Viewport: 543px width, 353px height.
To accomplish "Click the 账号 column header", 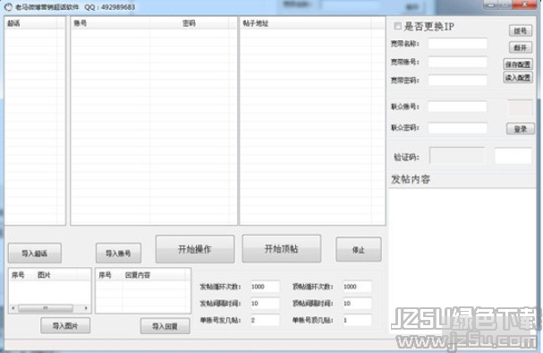I will (x=111, y=23).
